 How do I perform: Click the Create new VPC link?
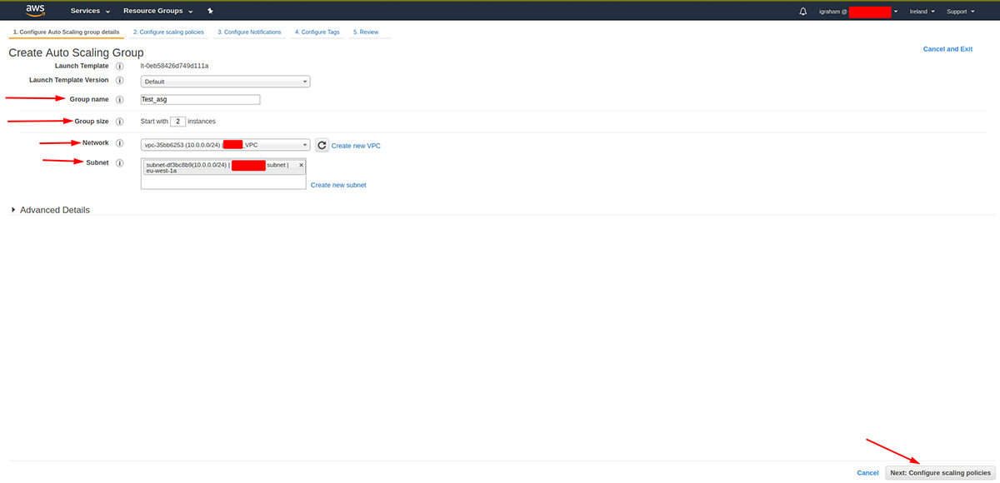pos(356,145)
